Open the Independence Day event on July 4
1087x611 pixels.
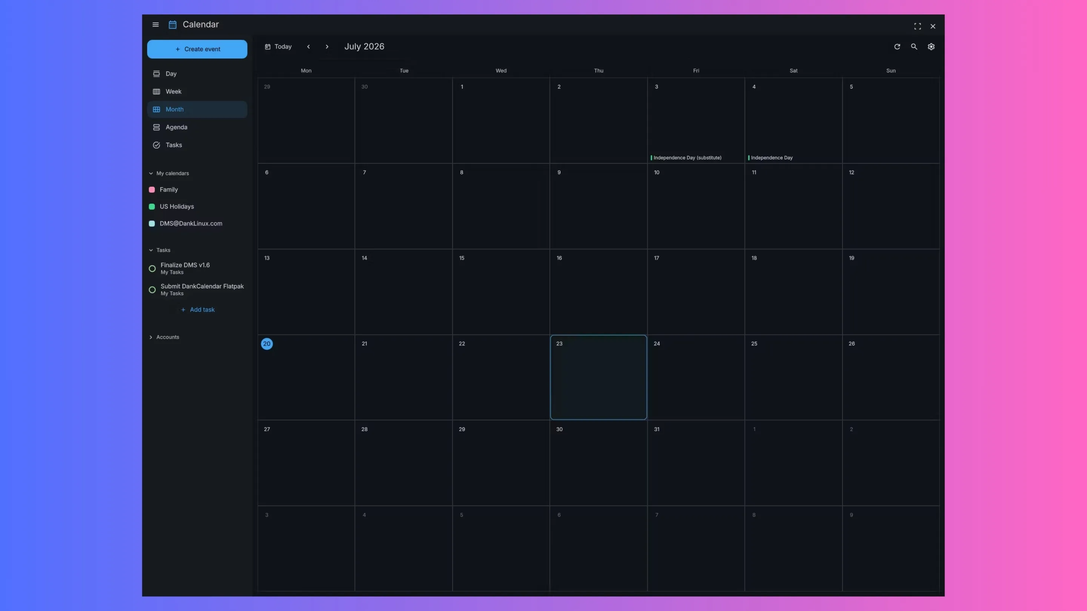coord(770,158)
